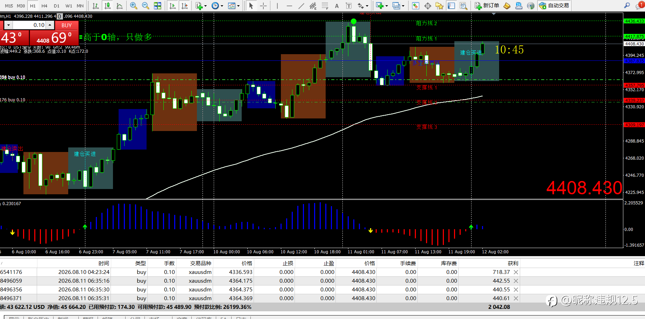
Task: Select the horizontal line drawing tool
Action: [289, 6]
